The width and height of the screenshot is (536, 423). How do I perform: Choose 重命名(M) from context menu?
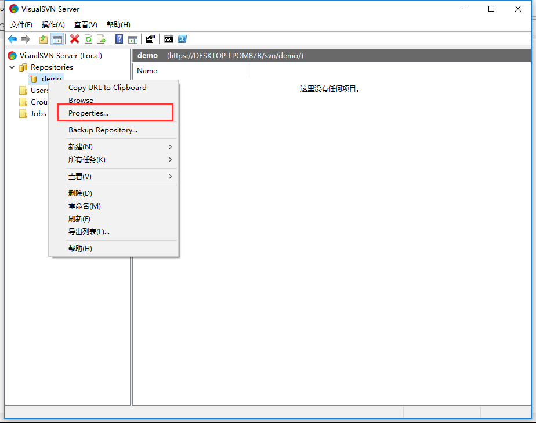114,206
